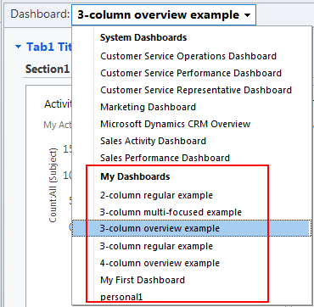Screen dimensions: 314x307
Task: Select 4-column overview example
Action: (x=160, y=263)
